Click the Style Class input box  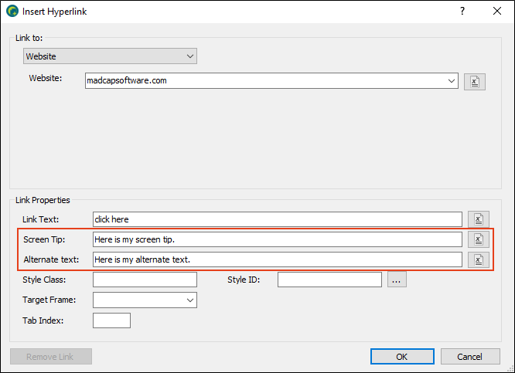(145, 280)
